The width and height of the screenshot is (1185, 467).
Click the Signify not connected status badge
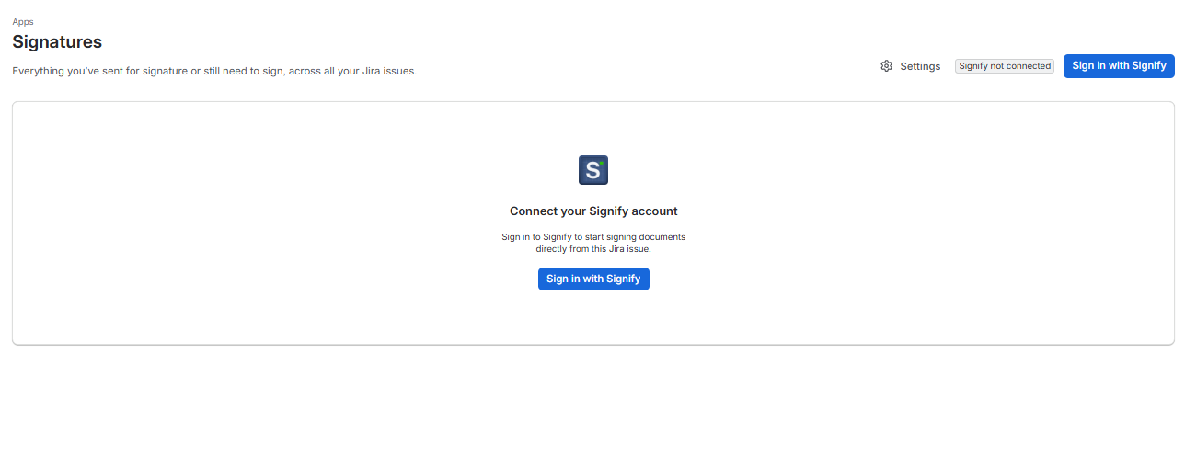[x=1005, y=66]
